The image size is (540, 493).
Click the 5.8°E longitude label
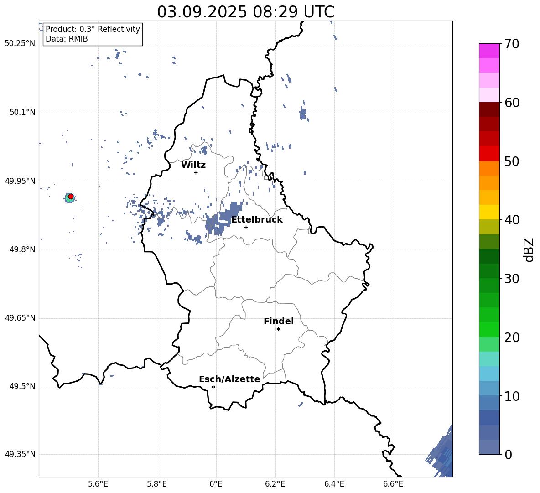(x=157, y=484)
